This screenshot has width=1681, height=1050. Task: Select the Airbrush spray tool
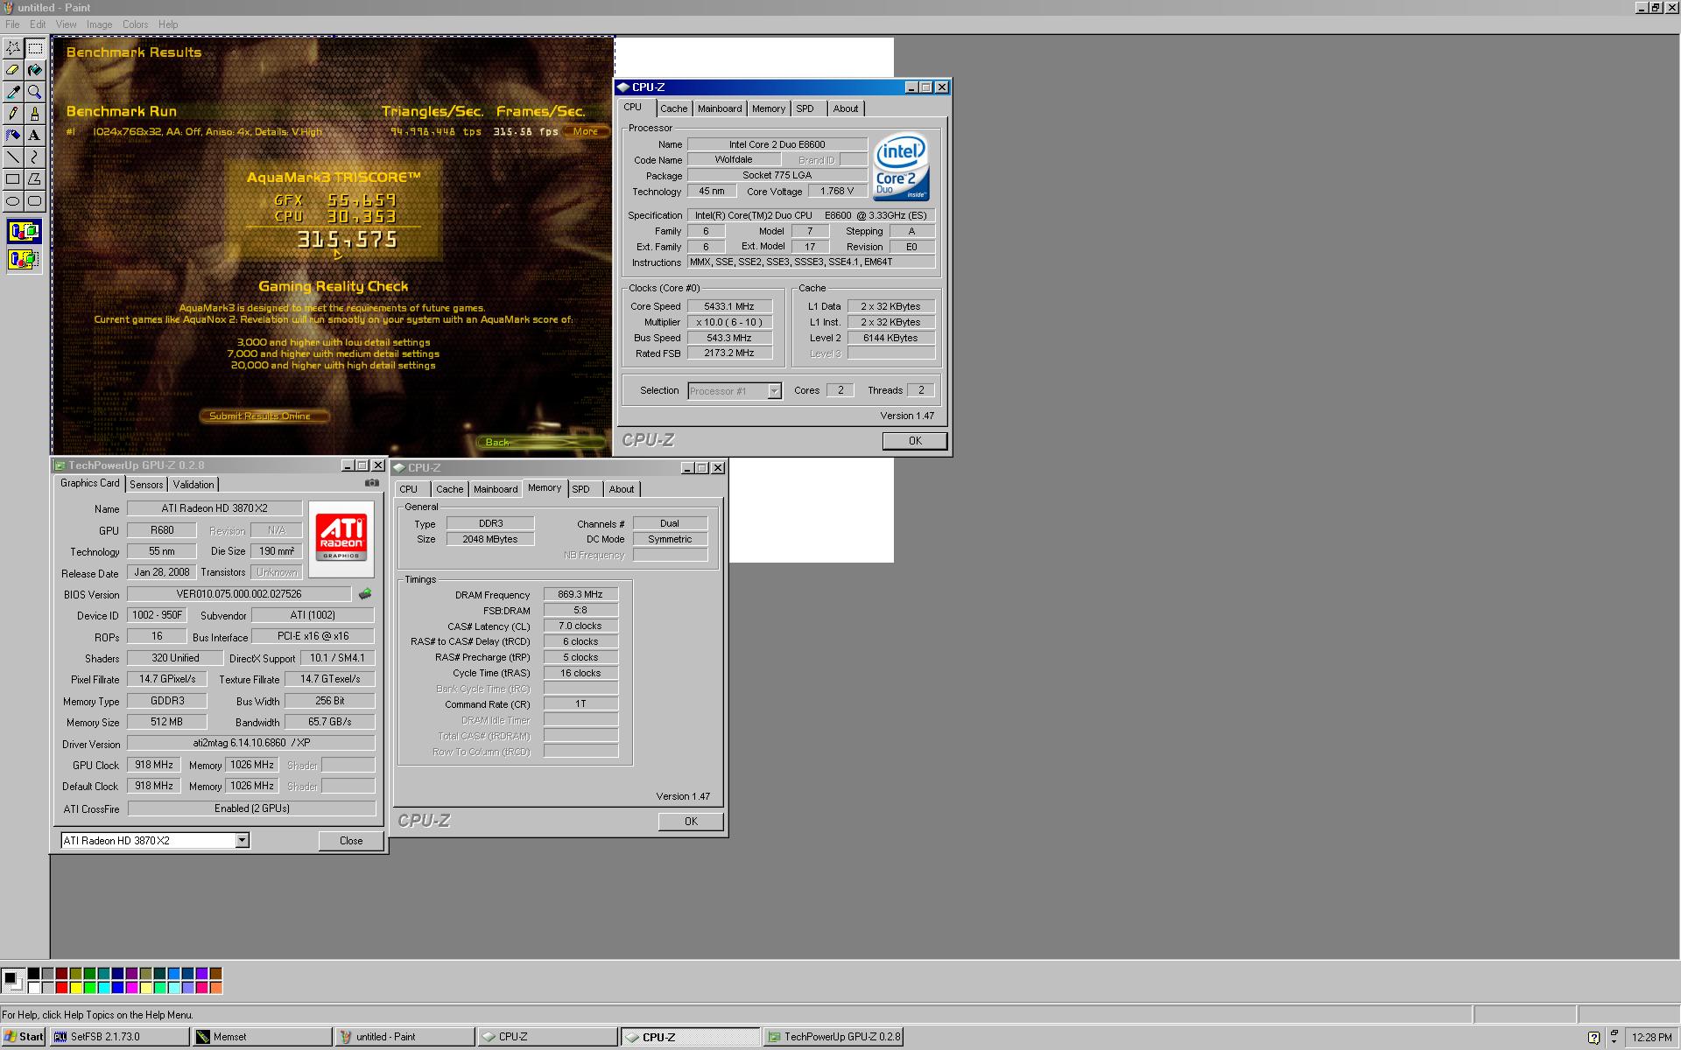[x=13, y=136]
